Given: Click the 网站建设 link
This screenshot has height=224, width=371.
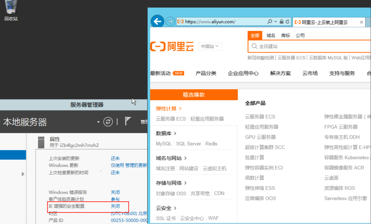Looking at the screenshot, I should (189, 168).
